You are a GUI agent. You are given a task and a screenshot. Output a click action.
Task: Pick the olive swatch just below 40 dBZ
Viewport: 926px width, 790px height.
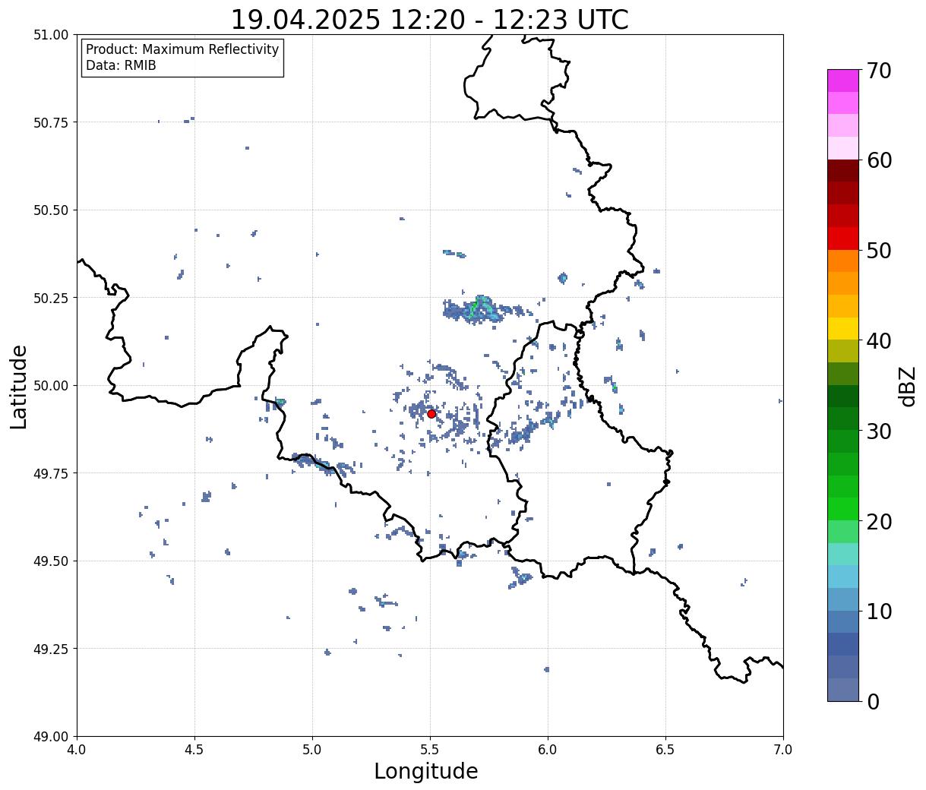tap(843, 351)
